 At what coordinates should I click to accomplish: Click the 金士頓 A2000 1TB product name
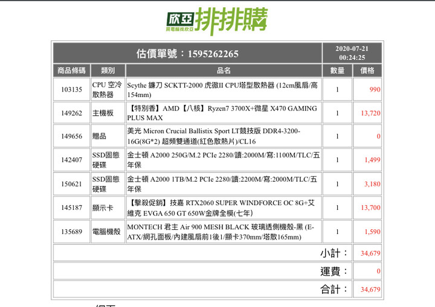tap(222, 184)
